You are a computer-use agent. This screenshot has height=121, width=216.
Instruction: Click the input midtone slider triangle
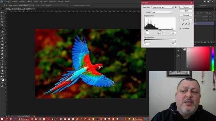[x=160, y=30]
